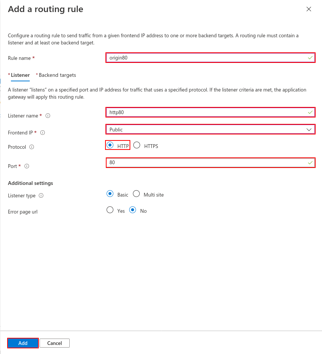Click the Protocol info icon

pos(32,147)
